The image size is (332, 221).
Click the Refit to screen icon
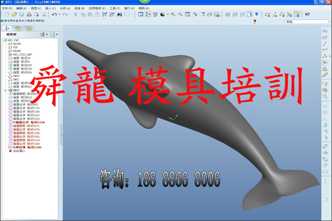coord(188,15)
